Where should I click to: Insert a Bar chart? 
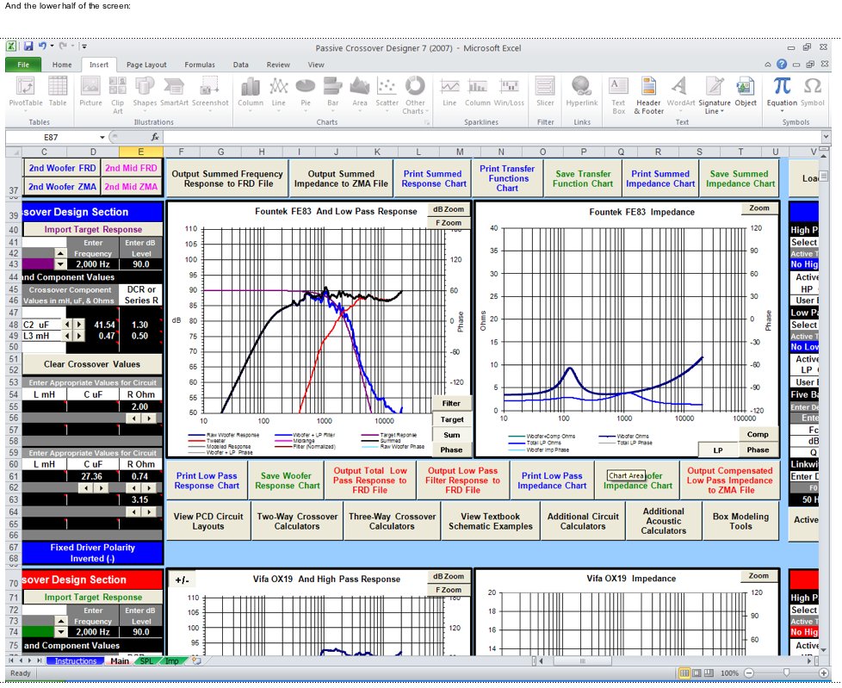tap(333, 94)
